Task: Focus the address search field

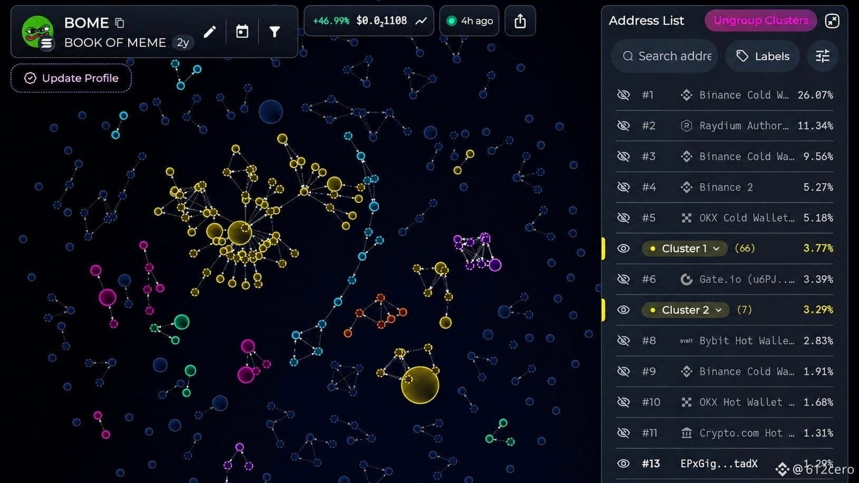Action: point(665,56)
